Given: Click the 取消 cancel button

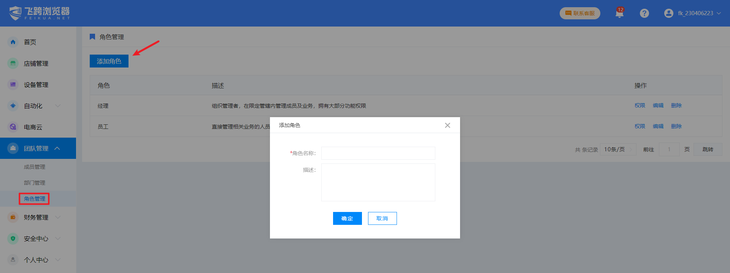Looking at the screenshot, I should coord(382,218).
